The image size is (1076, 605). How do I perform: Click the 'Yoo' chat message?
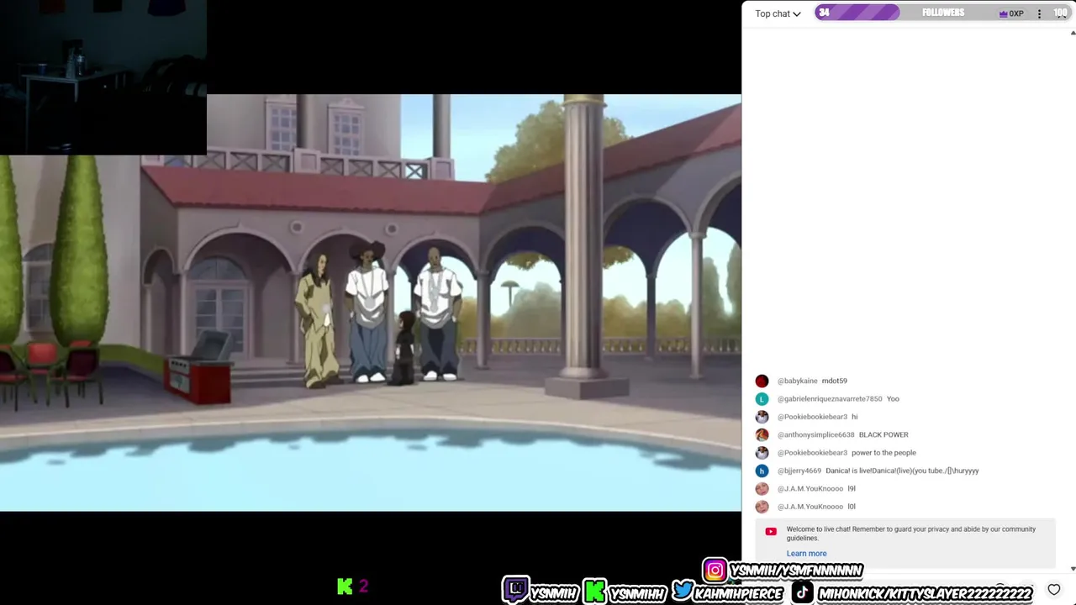pos(893,399)
